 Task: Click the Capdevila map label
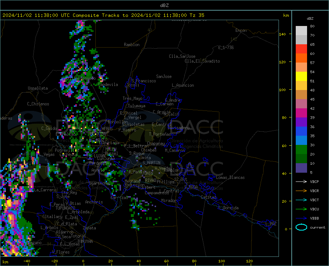(108, 85)
